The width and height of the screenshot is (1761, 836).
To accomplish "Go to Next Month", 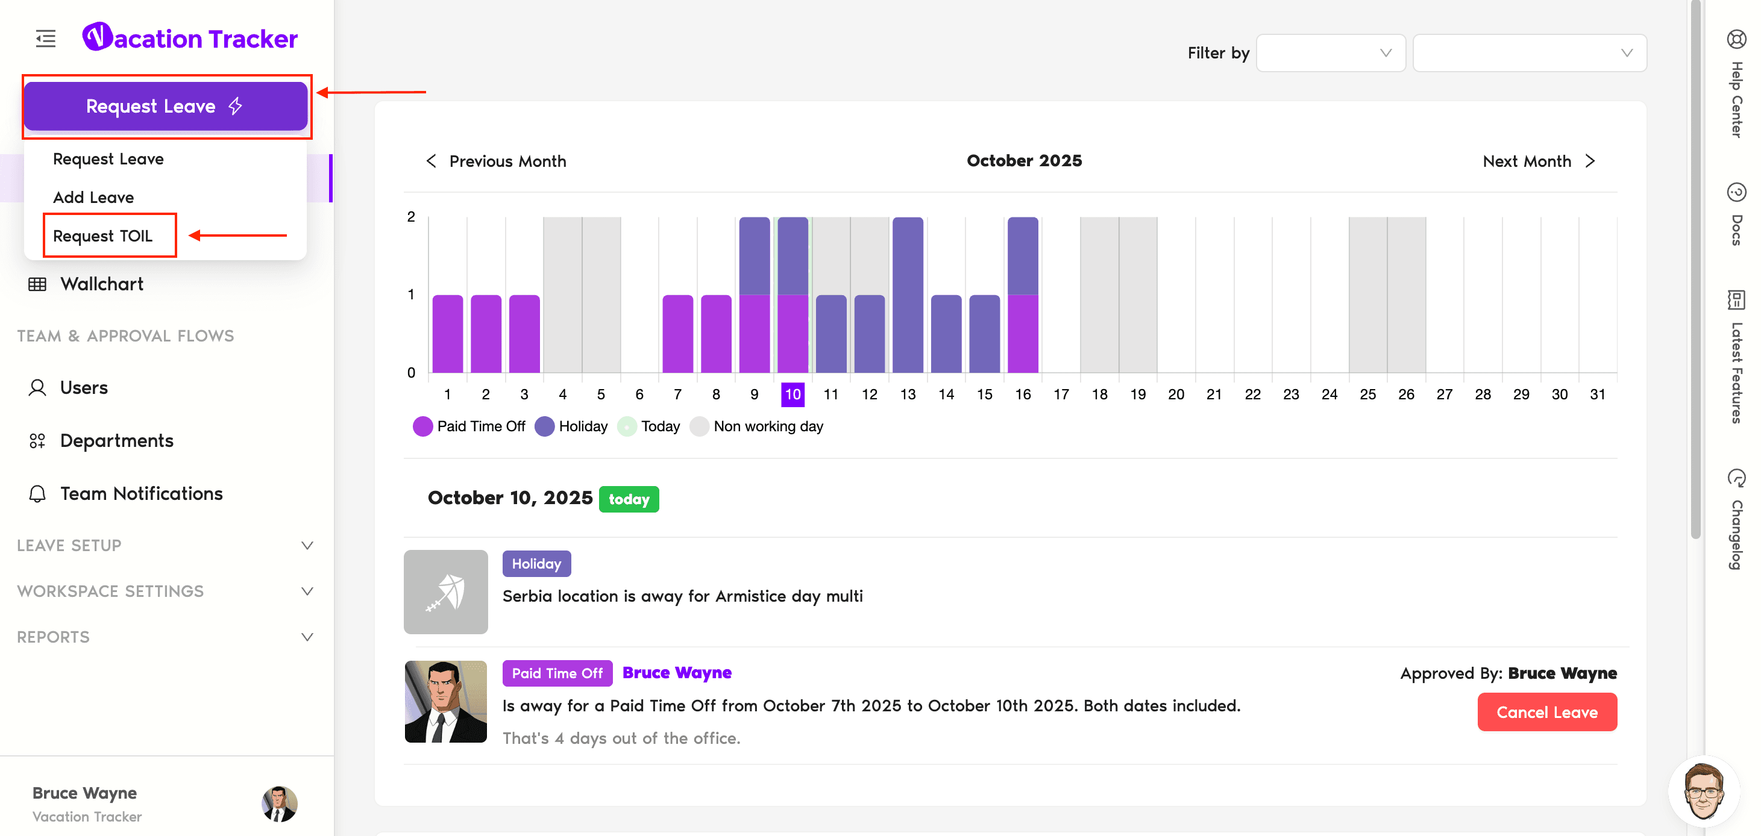I will [x=1538, y=161].
